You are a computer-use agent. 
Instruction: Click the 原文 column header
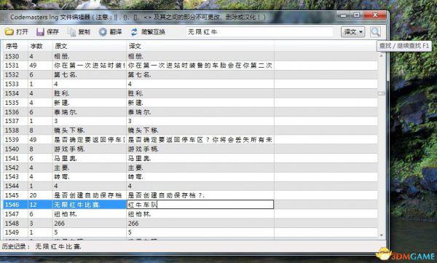(x=90, y=46)
